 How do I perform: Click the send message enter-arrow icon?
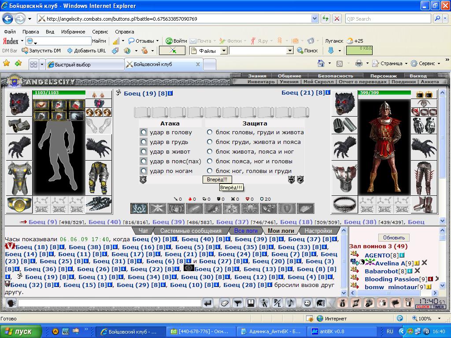(208, 303)
